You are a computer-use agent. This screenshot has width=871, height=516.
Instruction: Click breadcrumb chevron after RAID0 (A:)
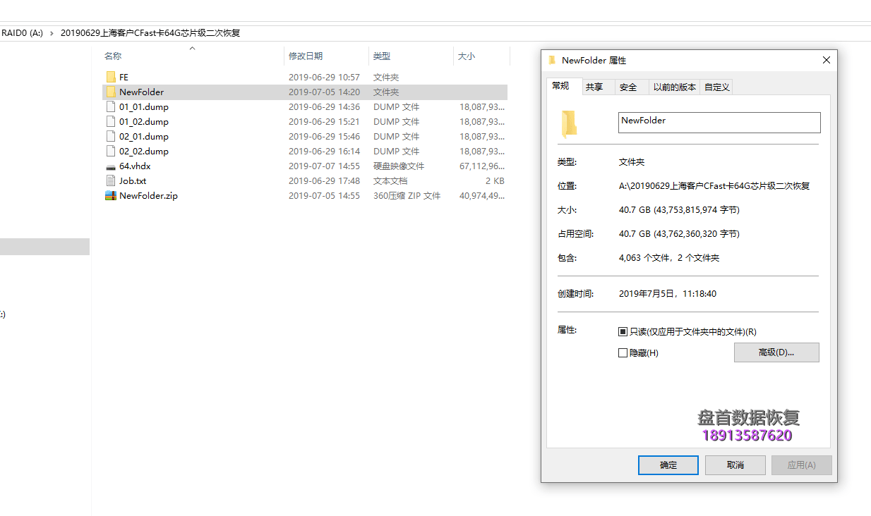(52, 32)
